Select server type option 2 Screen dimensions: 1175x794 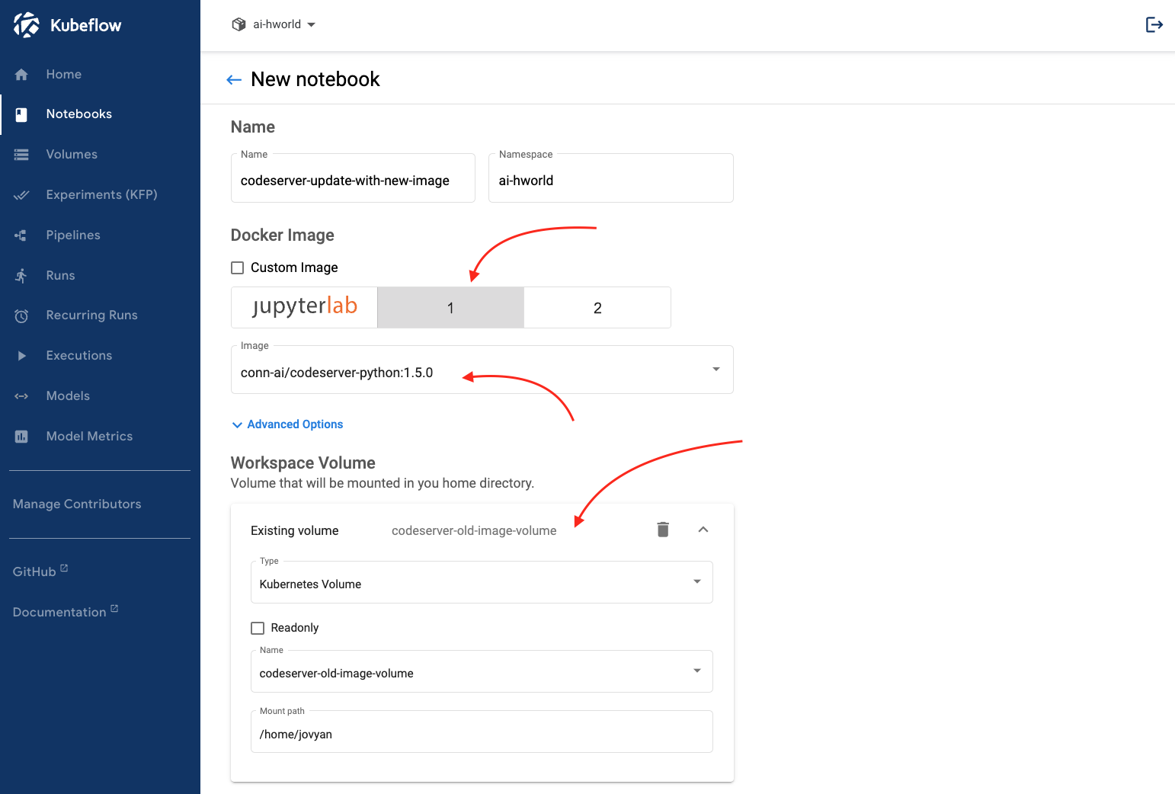(x=597, y=308)
